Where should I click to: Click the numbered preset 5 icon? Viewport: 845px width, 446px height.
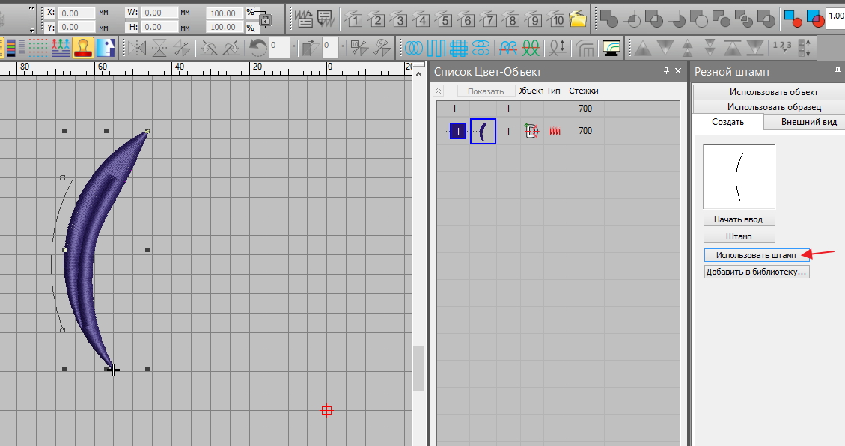445,18
